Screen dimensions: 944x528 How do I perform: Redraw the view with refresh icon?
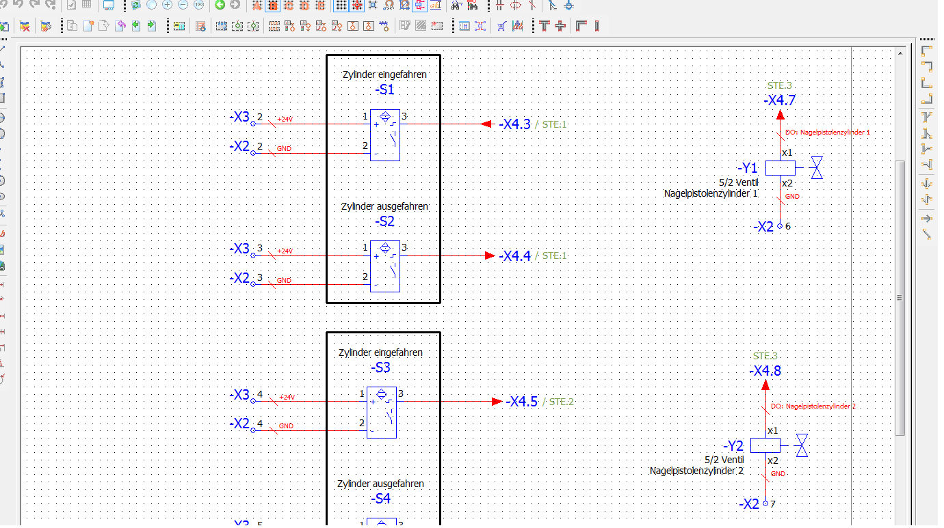tap(135, 5)
